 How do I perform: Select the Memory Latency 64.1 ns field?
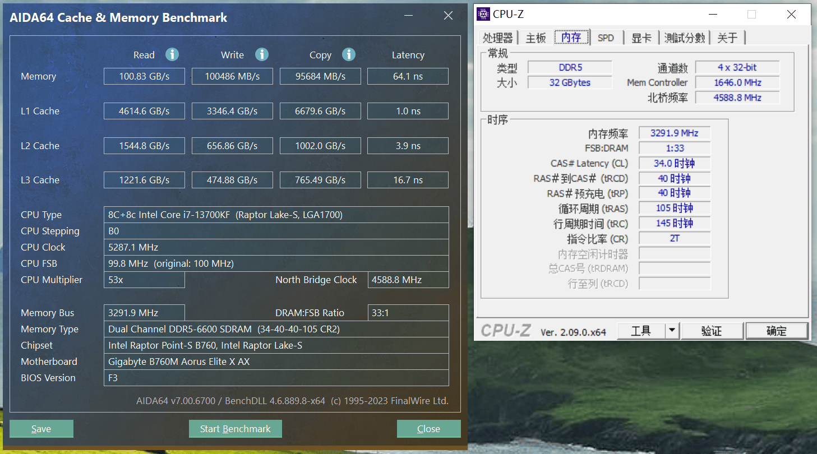pyautogui.click(x=408, y=76)
